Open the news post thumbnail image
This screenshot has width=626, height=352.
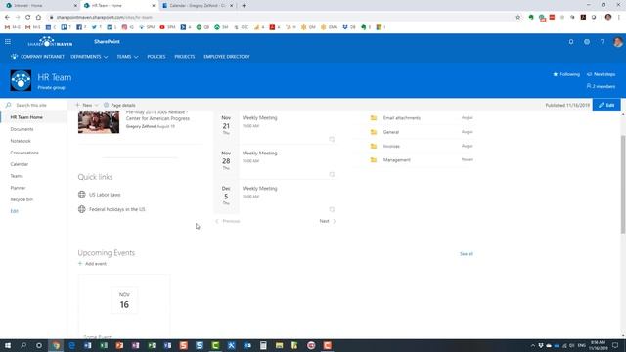click(x=99, y=122)
